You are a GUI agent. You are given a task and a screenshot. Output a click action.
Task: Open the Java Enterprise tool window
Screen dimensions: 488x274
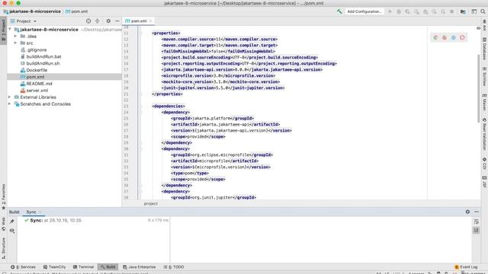[x=139, y=267]
